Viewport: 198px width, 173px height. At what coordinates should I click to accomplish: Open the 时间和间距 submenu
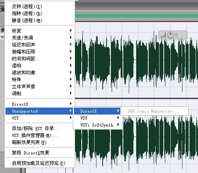[40, 58]
